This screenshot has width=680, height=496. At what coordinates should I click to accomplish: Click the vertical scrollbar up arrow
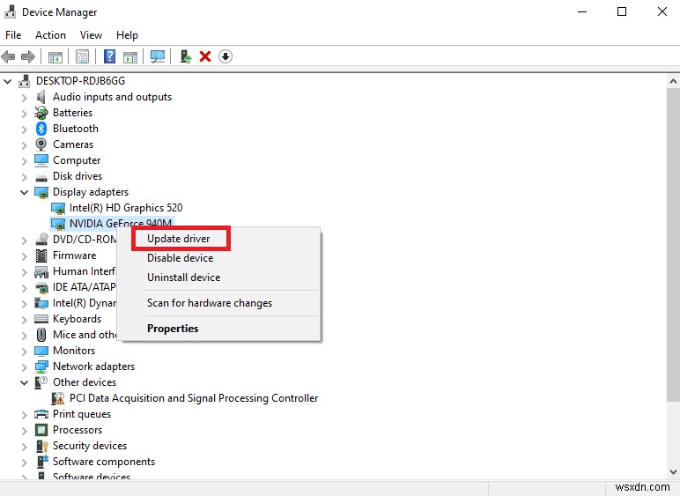tap(673, 81)
